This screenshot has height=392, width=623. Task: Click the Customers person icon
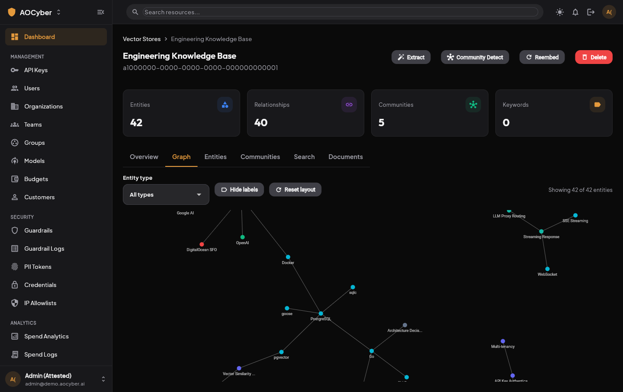(x=15, y=197)
